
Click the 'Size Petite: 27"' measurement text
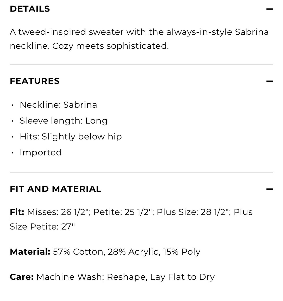click(x=42, y=227)
